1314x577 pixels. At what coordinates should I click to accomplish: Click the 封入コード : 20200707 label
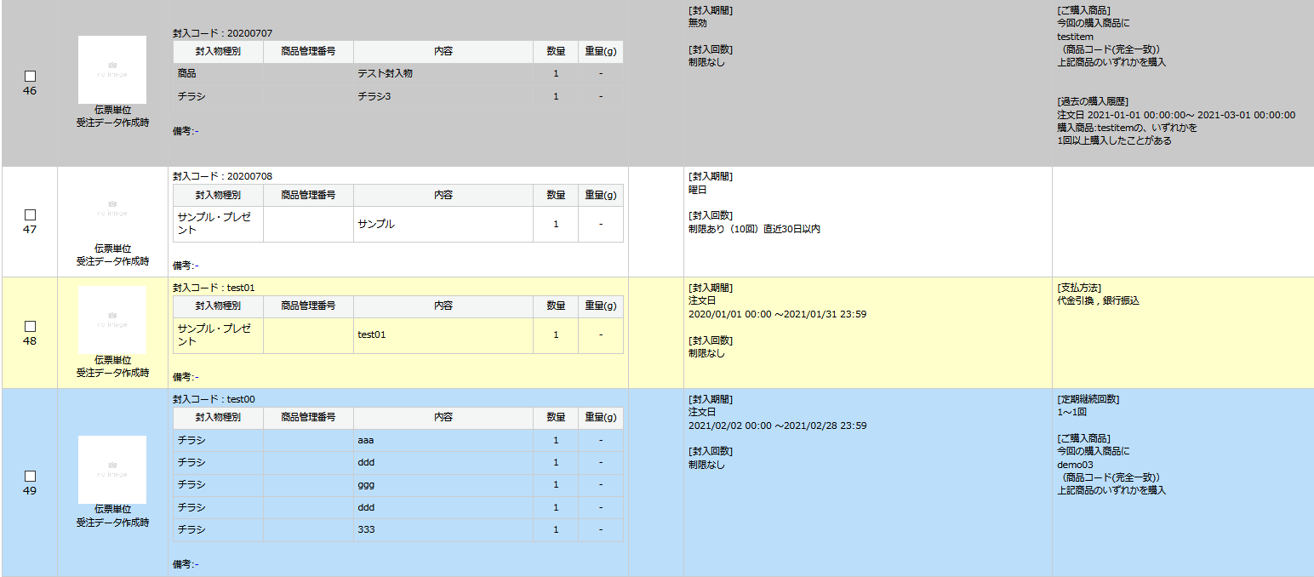coord(222,33)
